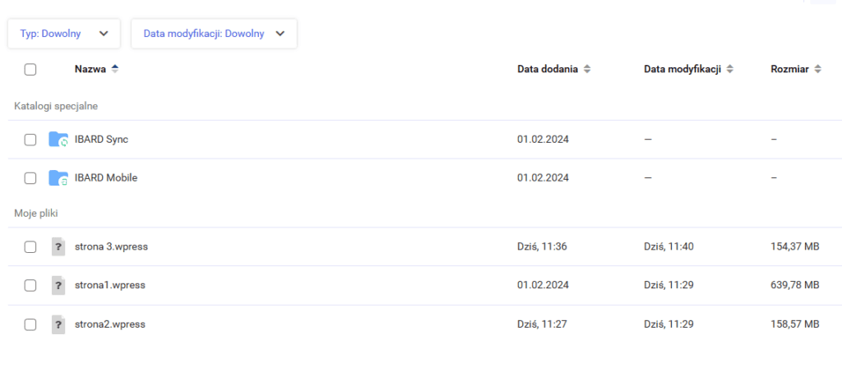The height and width of the screenshot is (386, 842).
Task: Sort by Data dodania arrow icon
Action: 587,70
